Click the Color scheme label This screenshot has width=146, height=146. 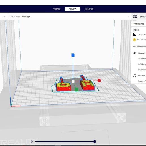tap(15, 16)
